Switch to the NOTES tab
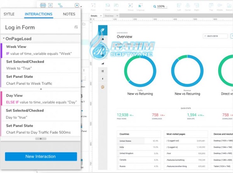 [x=69, y=14]
